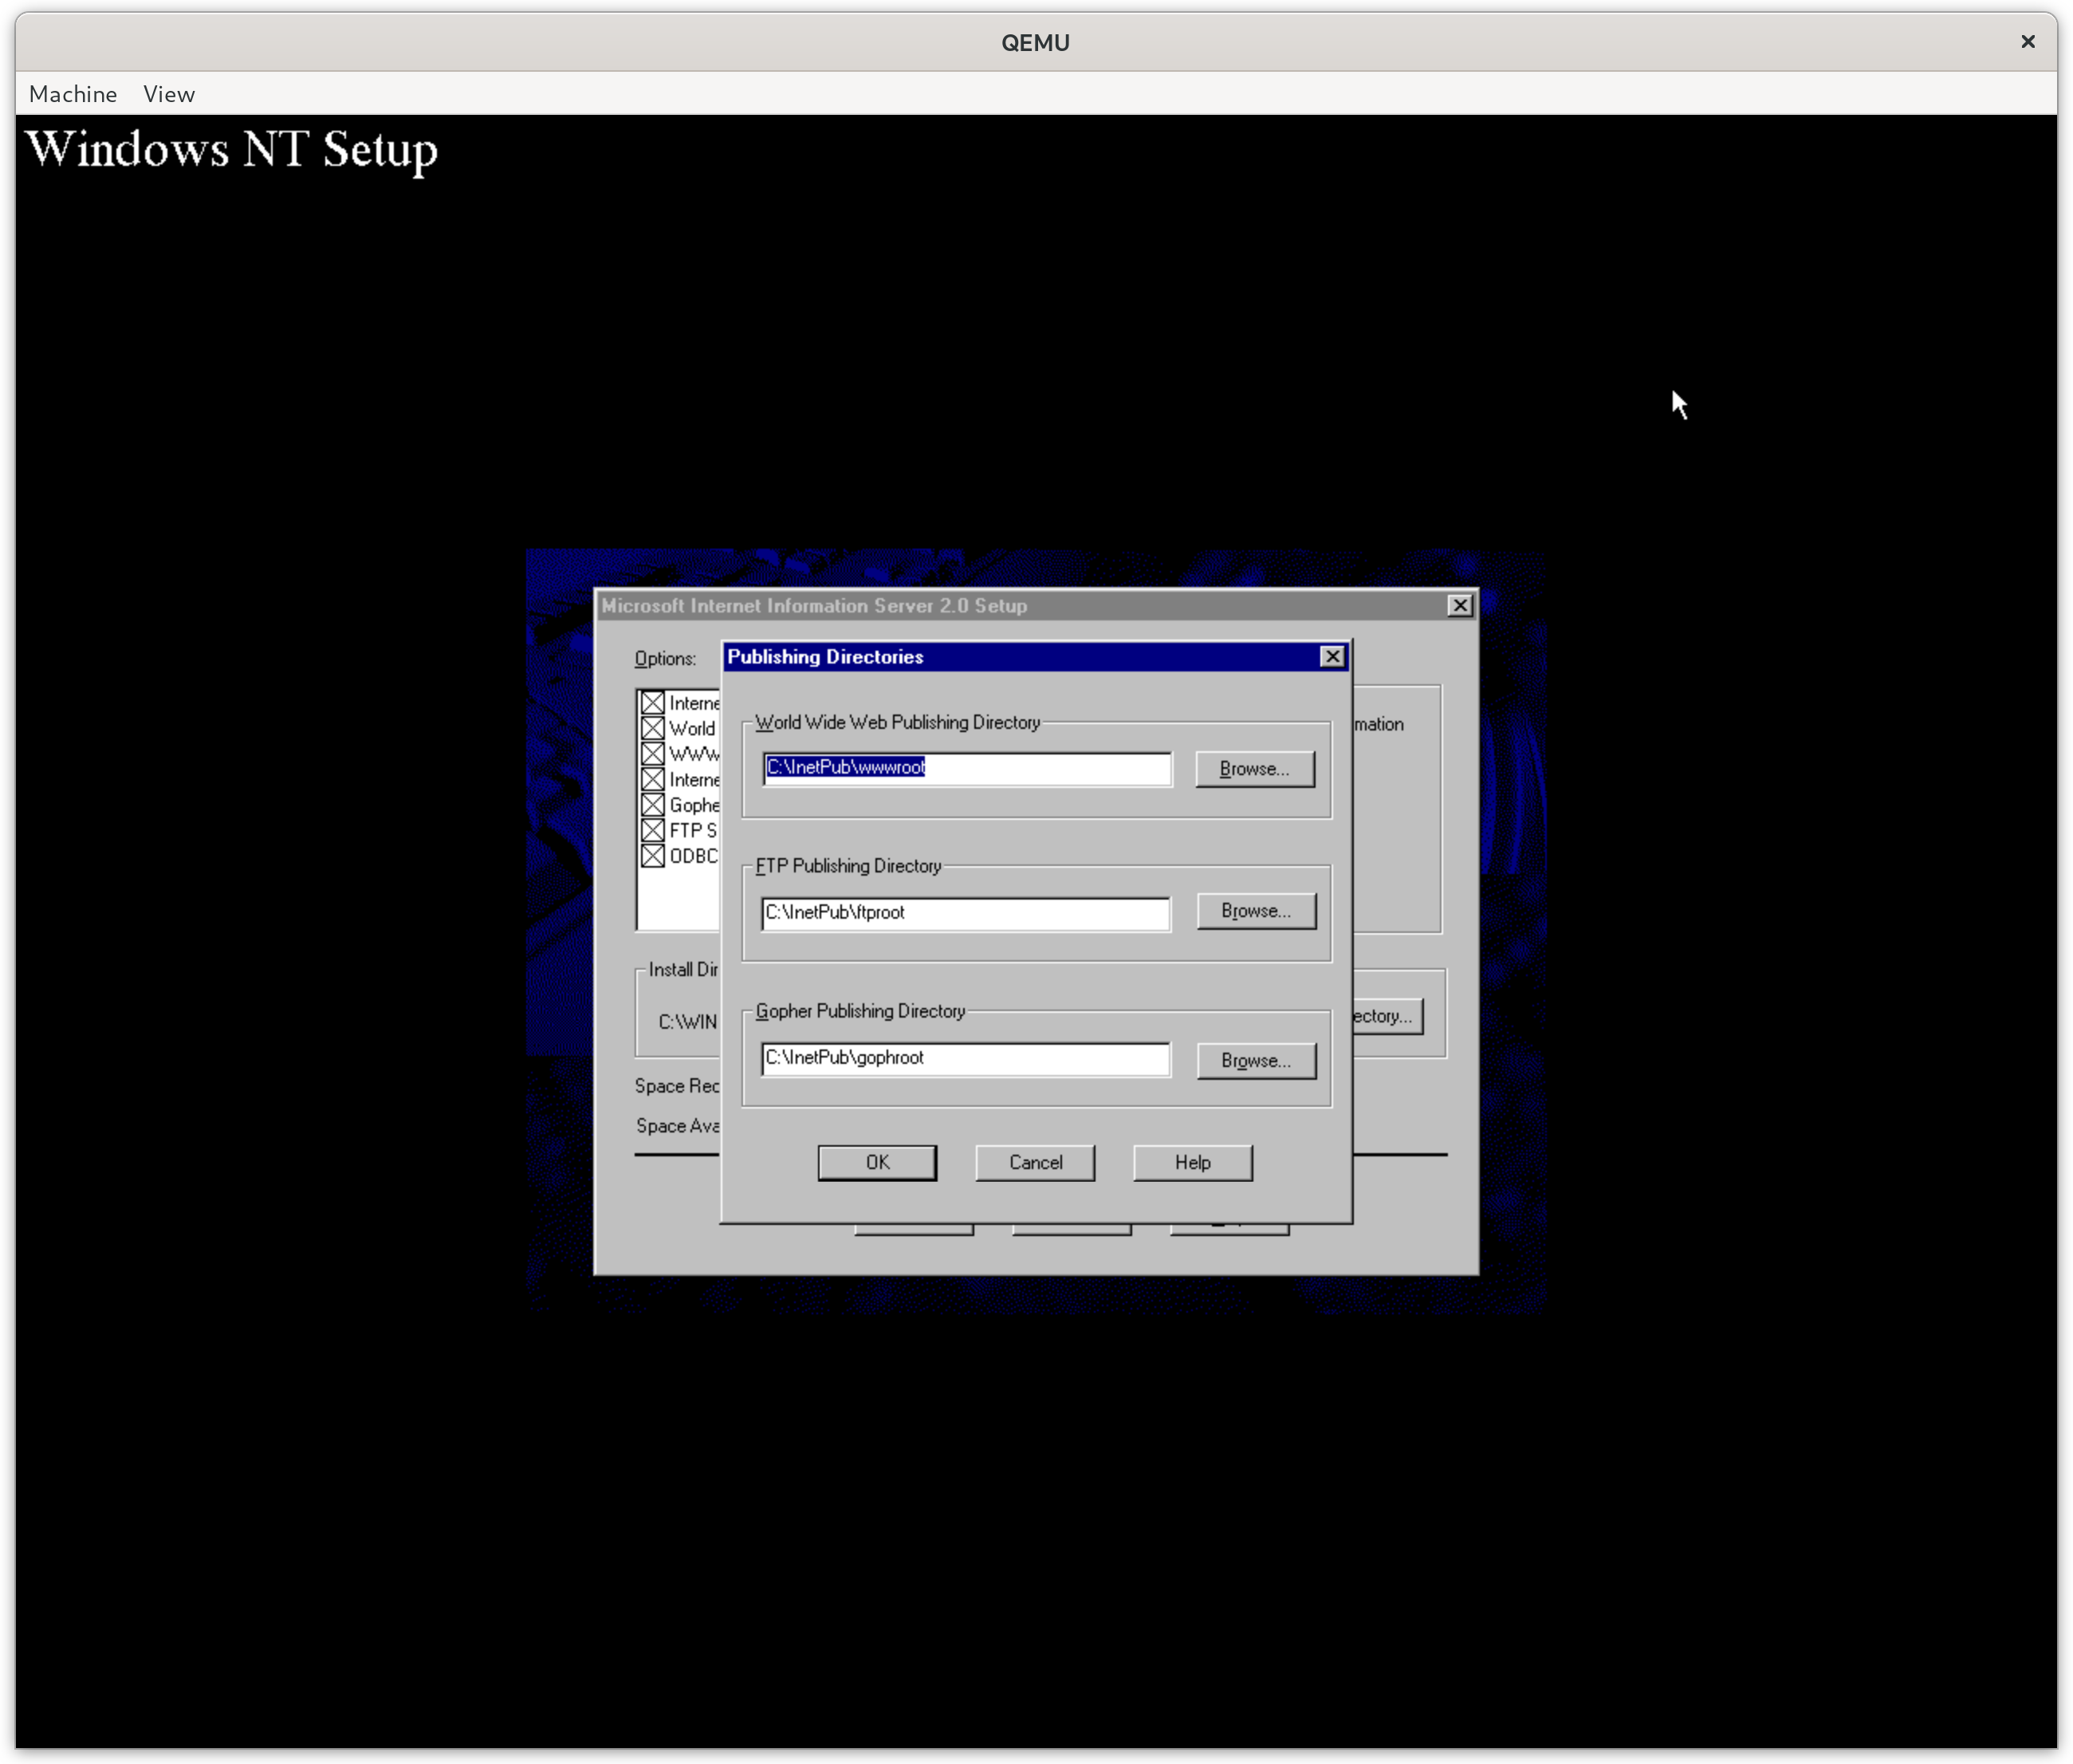Click the FTP publishing directory text field

coord(965,913)
